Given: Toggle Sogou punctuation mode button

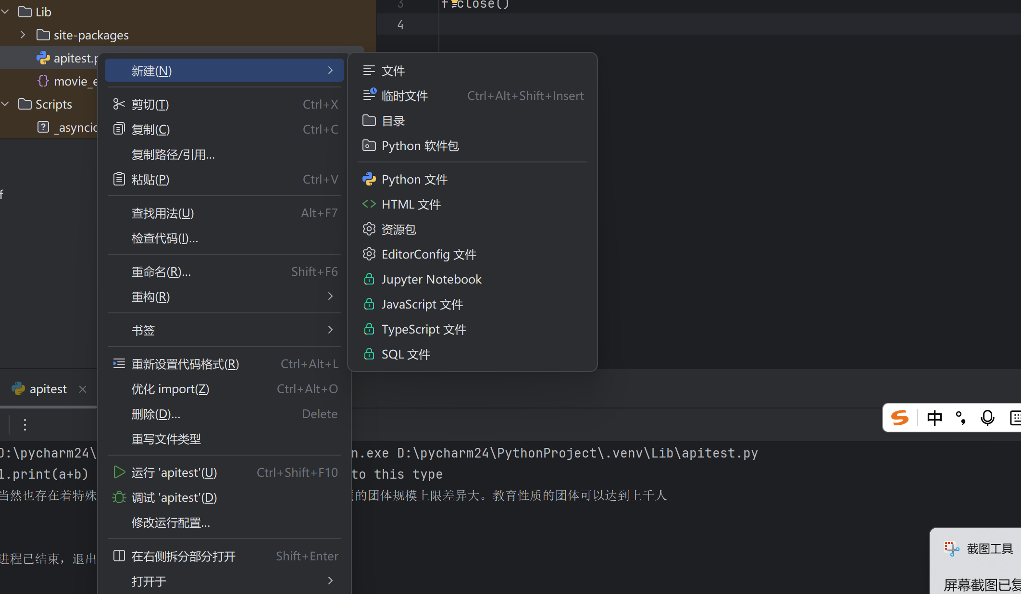Looking at the screenshot, I should pyautogui.click(x=961, y=418).
